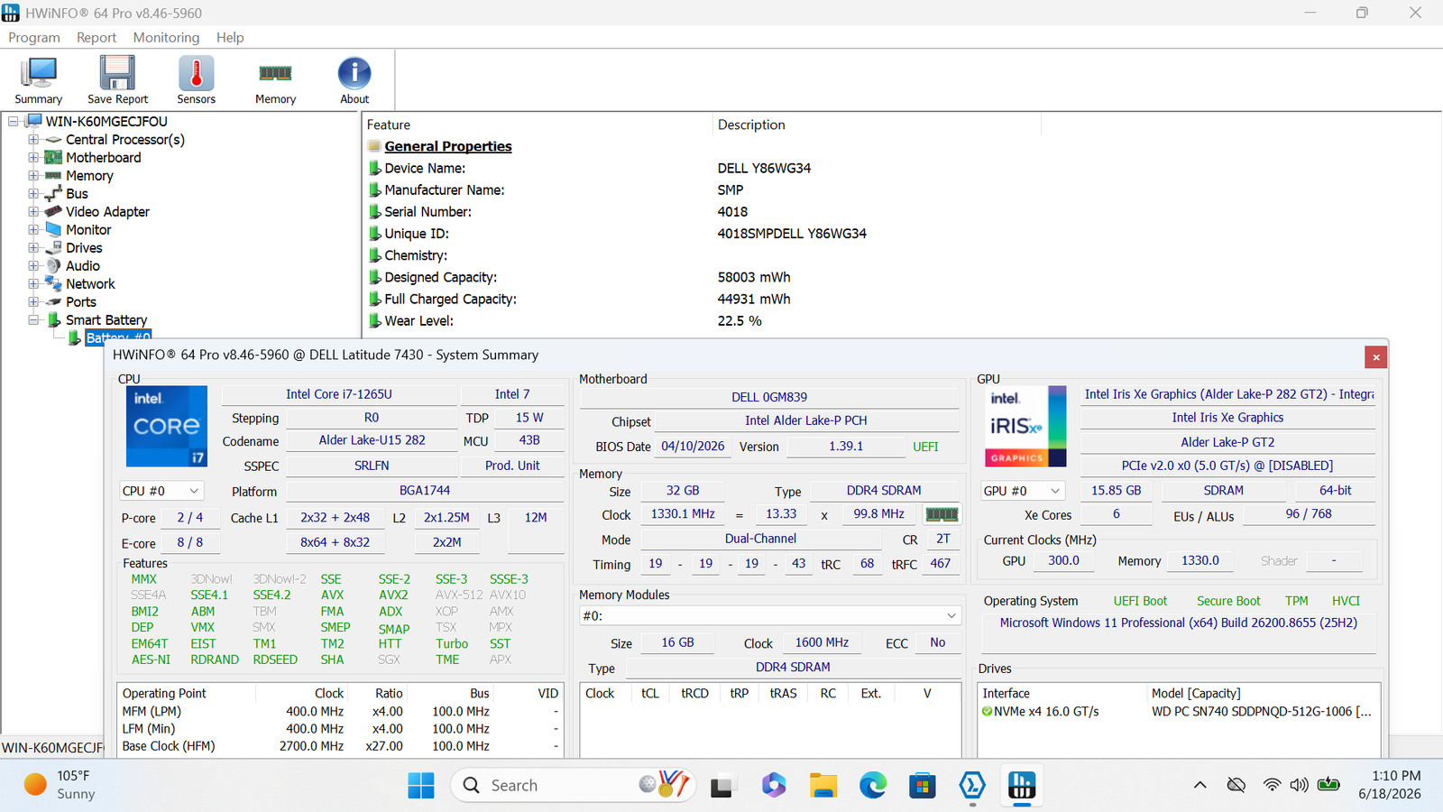
Task: Click the HWiNFO taskbar icon
Action: tap(1021, 786)
